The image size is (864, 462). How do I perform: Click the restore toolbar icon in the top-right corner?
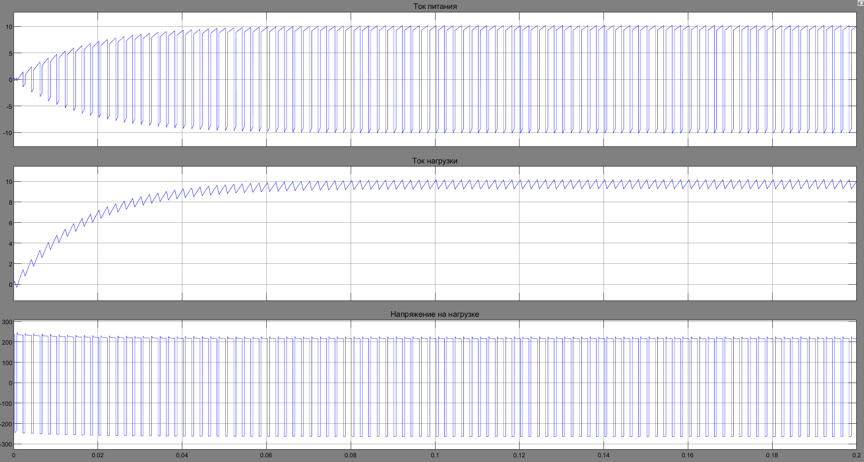(861, 3)
